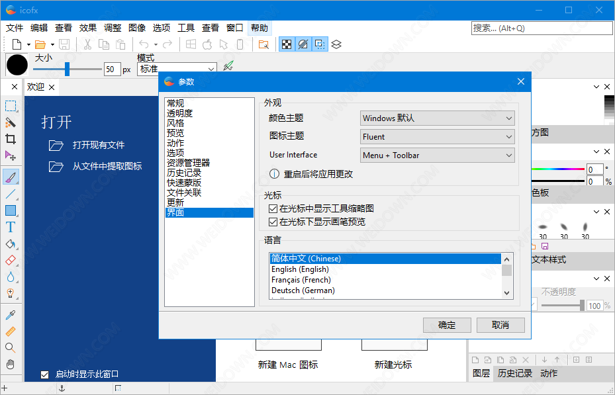Select English (English) in language list
The height and width of the screenshot is (395, 615).
pyautogui.click(x=385, y=269)
